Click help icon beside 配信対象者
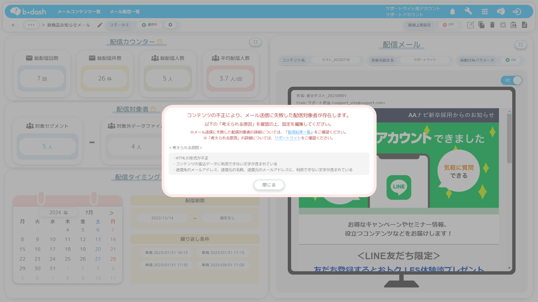The height and width of the screenshot is (302, 538). [x=153, y=109]
